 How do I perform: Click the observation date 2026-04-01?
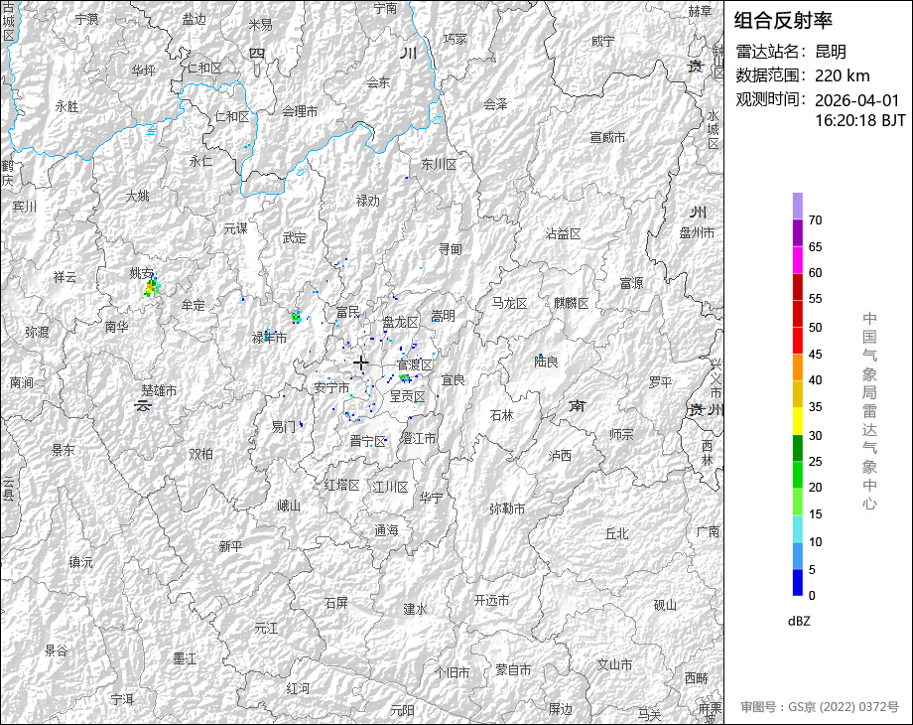point(857,100)
